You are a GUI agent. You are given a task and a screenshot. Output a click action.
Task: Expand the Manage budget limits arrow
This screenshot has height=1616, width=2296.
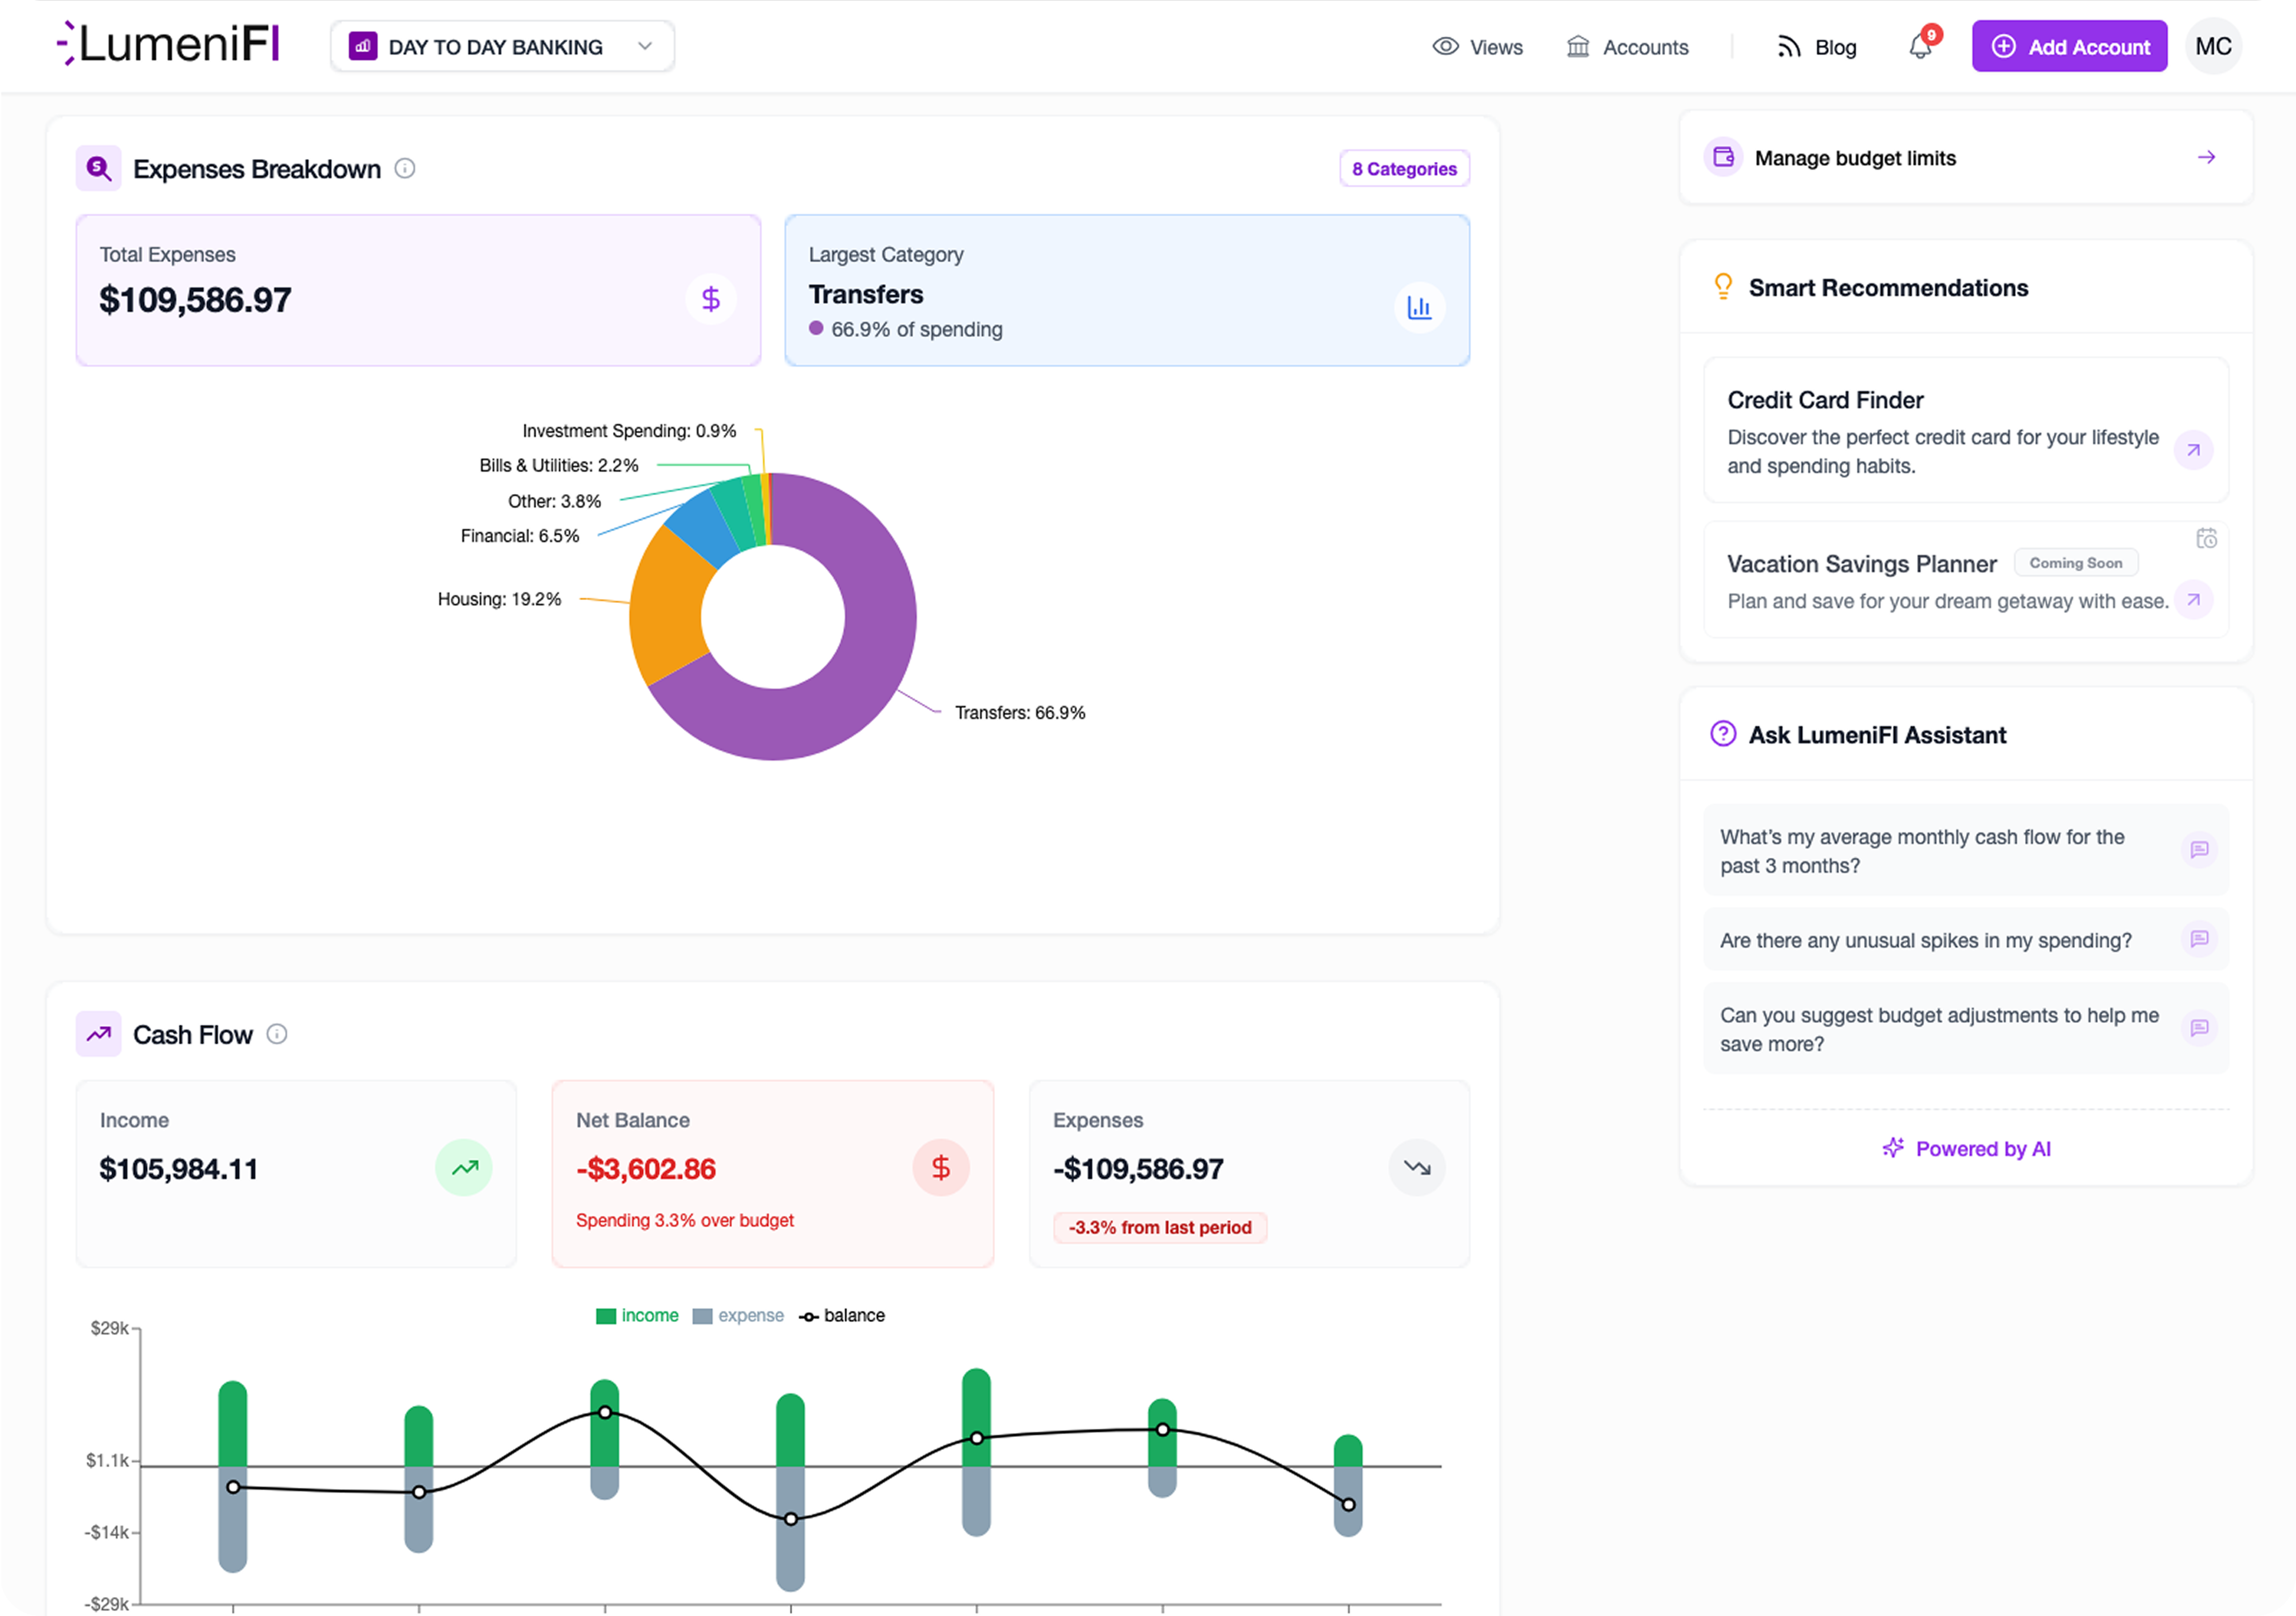click(2208, 157)
